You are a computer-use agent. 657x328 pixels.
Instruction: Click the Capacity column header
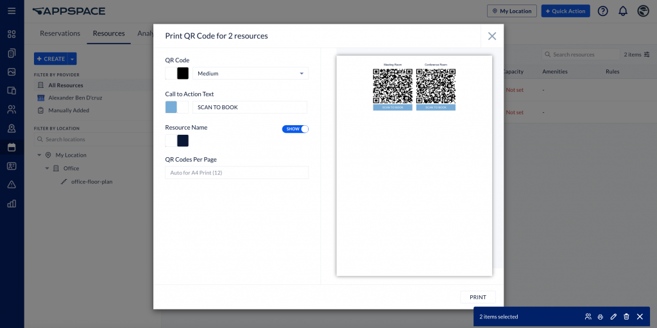514,72
